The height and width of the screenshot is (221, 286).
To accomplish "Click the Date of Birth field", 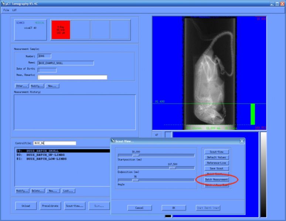I will (x=47, y=70).
